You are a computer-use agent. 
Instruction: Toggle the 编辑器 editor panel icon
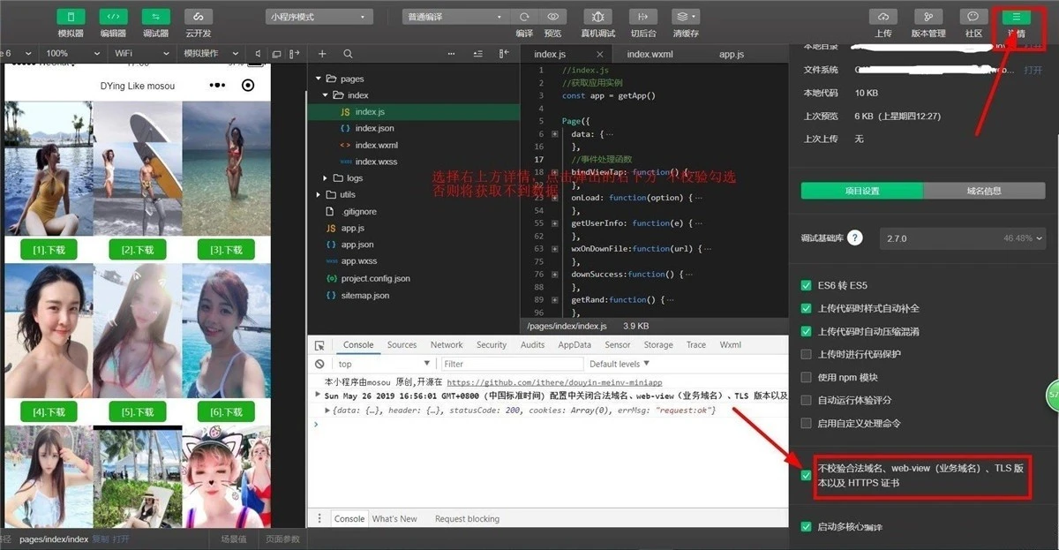113,17
